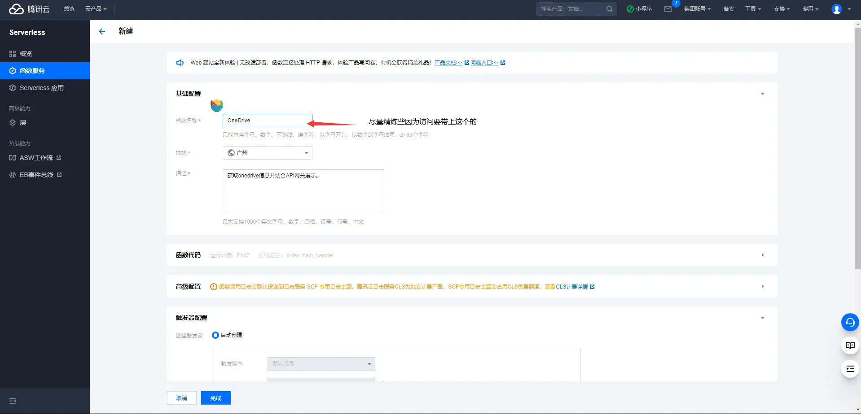861x414 pixels.
Task: Click the floating list menu icon
Action: coord(850,369)
